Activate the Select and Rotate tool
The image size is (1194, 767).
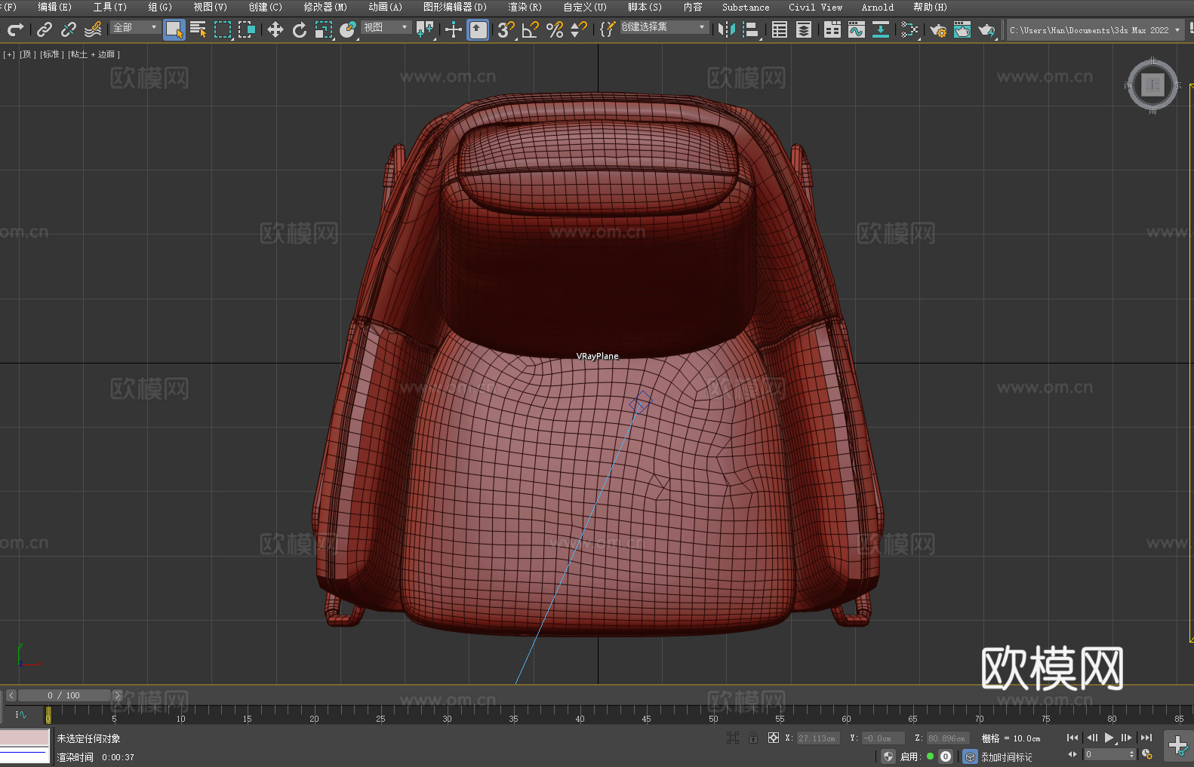click(x=300, y=29)
